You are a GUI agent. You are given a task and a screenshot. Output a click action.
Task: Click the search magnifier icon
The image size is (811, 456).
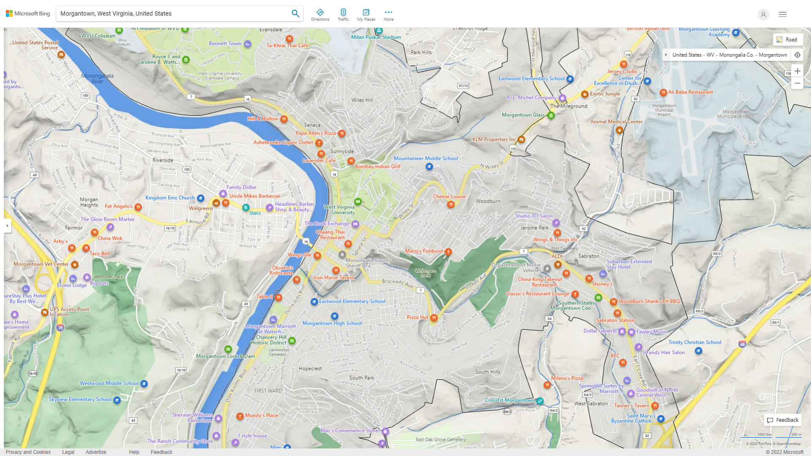[x=295, y=14]
